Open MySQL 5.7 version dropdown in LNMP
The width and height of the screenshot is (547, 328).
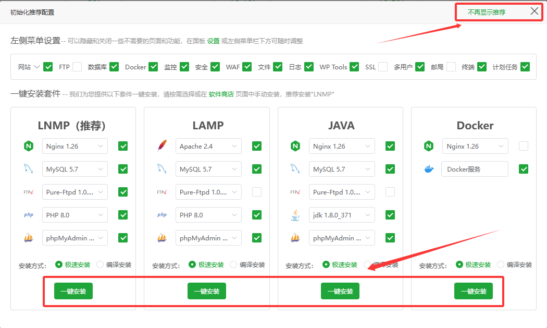pos(74,169)
